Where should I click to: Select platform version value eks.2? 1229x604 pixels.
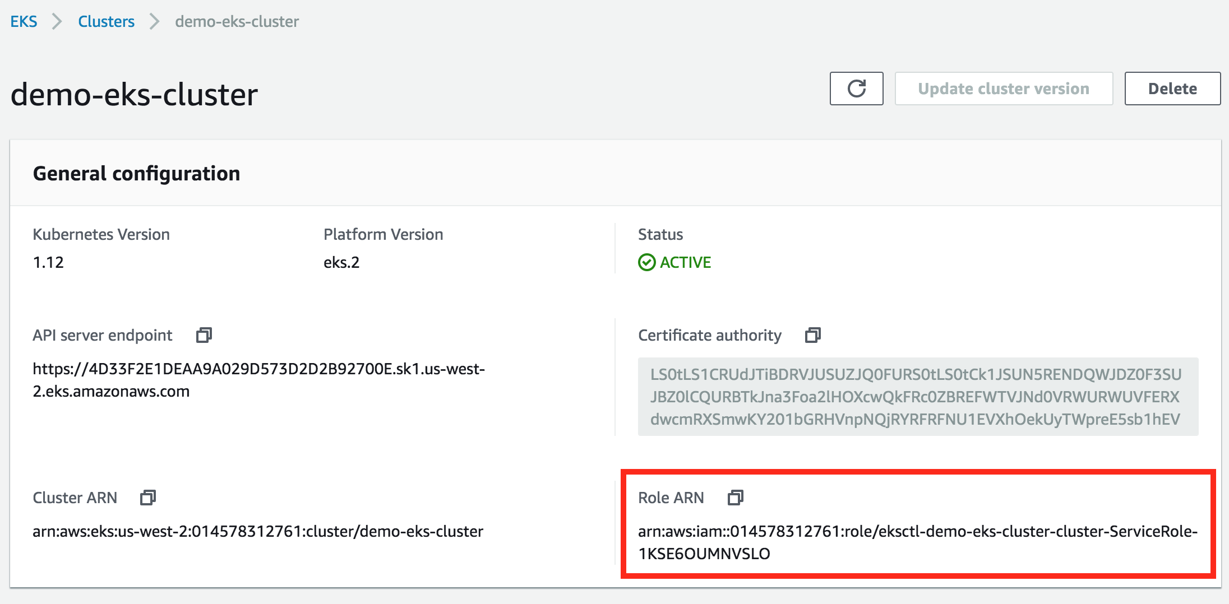tap(341, 262)
